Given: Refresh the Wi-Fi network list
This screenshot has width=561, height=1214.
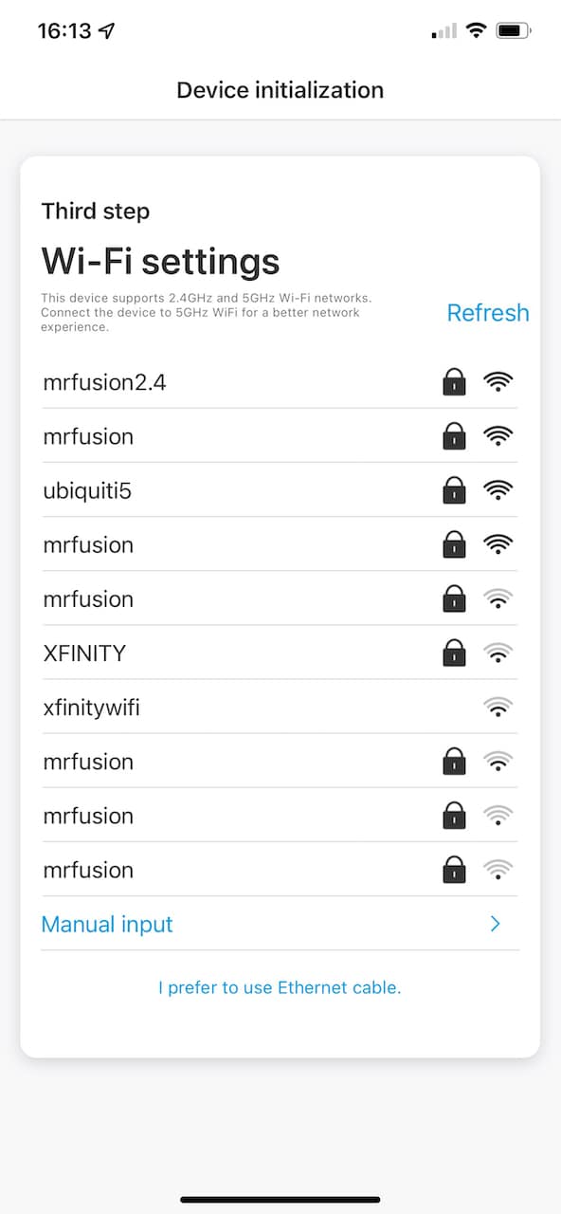Looking at the screenshot, I should (x=488, y=313).
